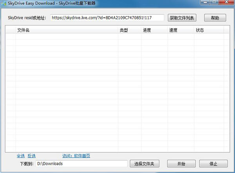The height and width of the screenshot is (173, 235).
Task: Start downloading with 开始 button
Action: pyautogui.click(x=181, y=164)
